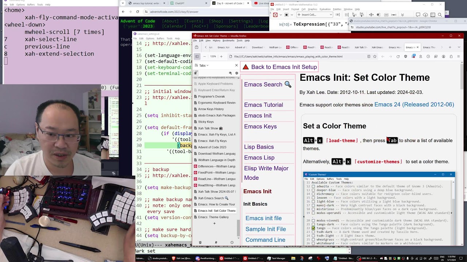
Task: Open the Firefox History menu
Action: 216,40
